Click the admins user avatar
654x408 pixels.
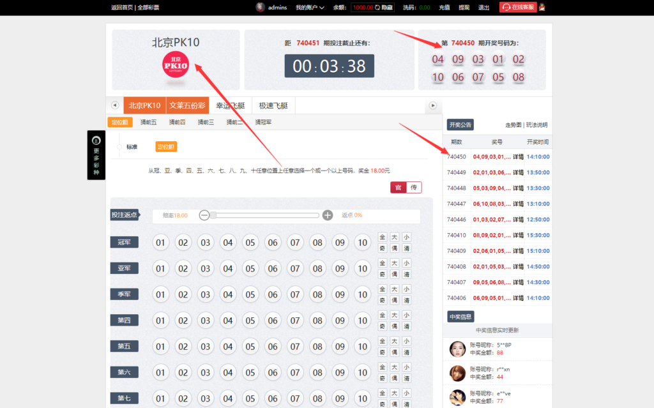point(260,7)
